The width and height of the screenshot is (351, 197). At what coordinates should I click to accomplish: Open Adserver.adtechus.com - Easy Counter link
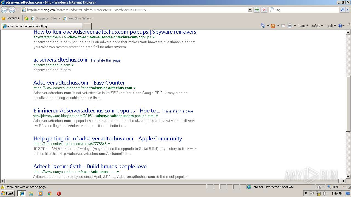79,83
